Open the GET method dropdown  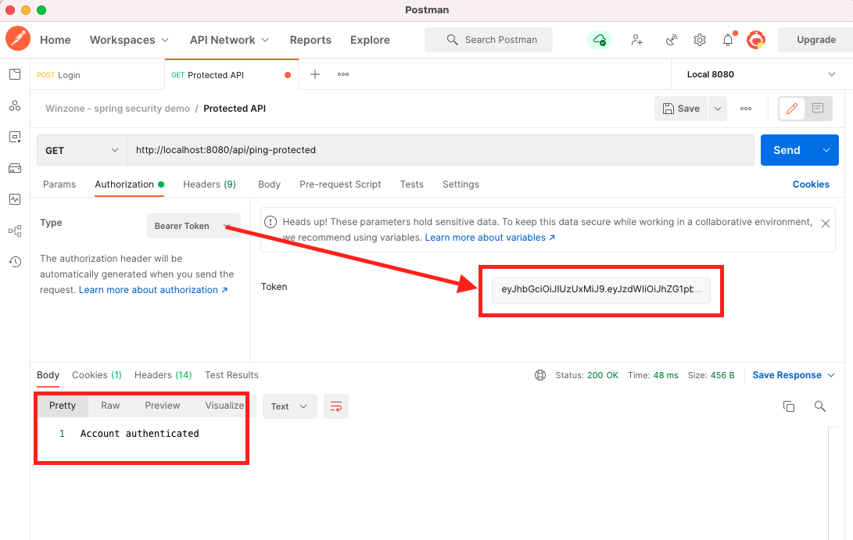pyautogui.click(x=82, y=150)
